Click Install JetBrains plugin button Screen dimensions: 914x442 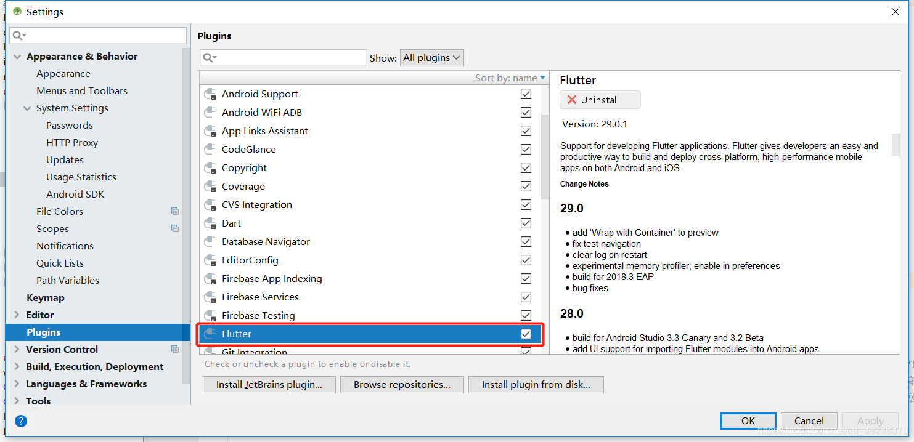pyautogui.click(x=269, y=385)
